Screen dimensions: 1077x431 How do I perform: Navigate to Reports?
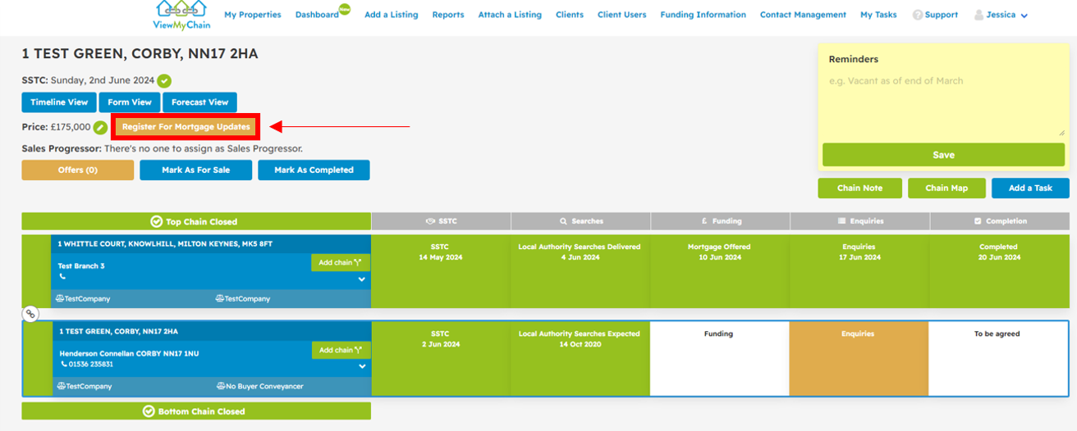[448, 15]
